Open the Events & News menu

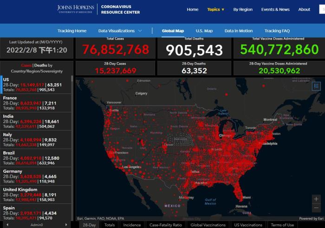point(275,9)
